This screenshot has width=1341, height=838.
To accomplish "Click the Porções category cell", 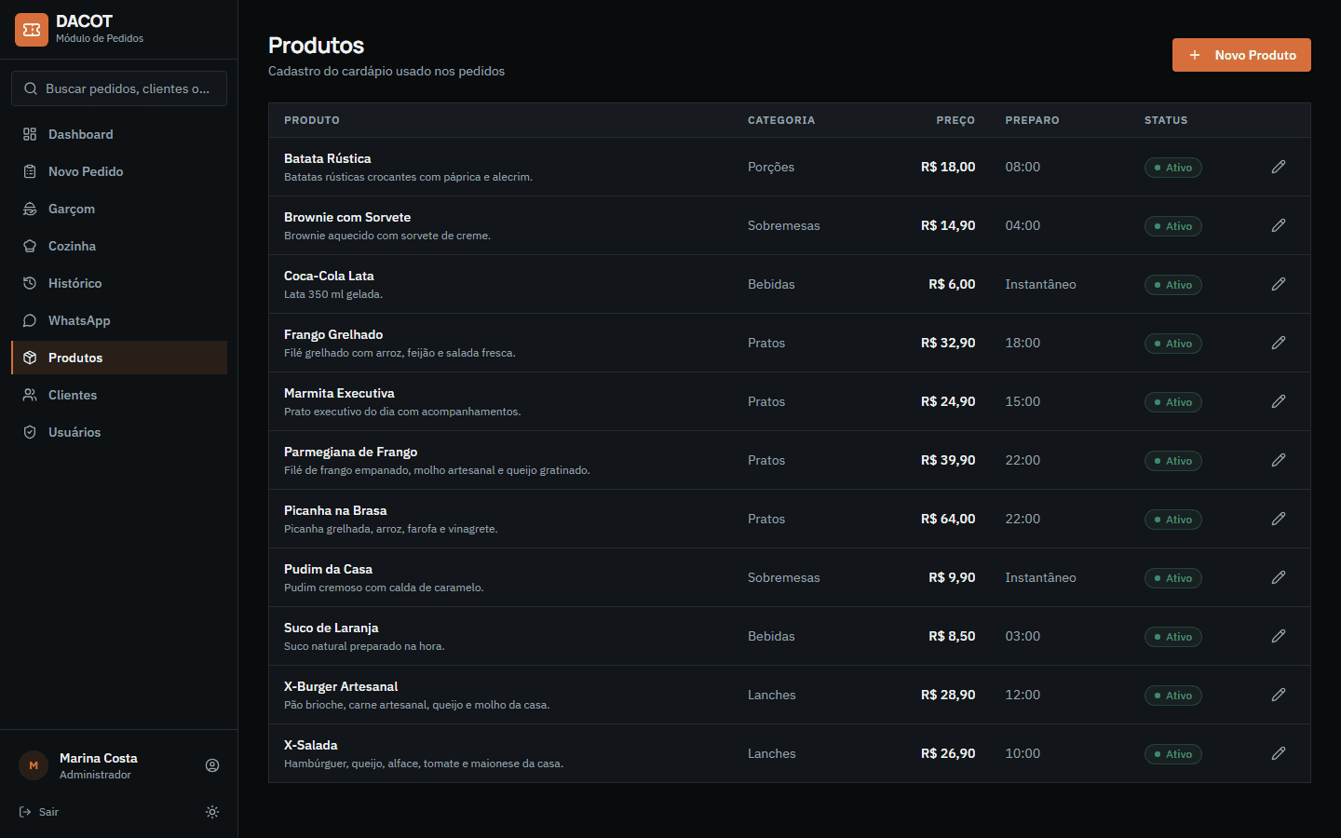I will coord(771,167).
